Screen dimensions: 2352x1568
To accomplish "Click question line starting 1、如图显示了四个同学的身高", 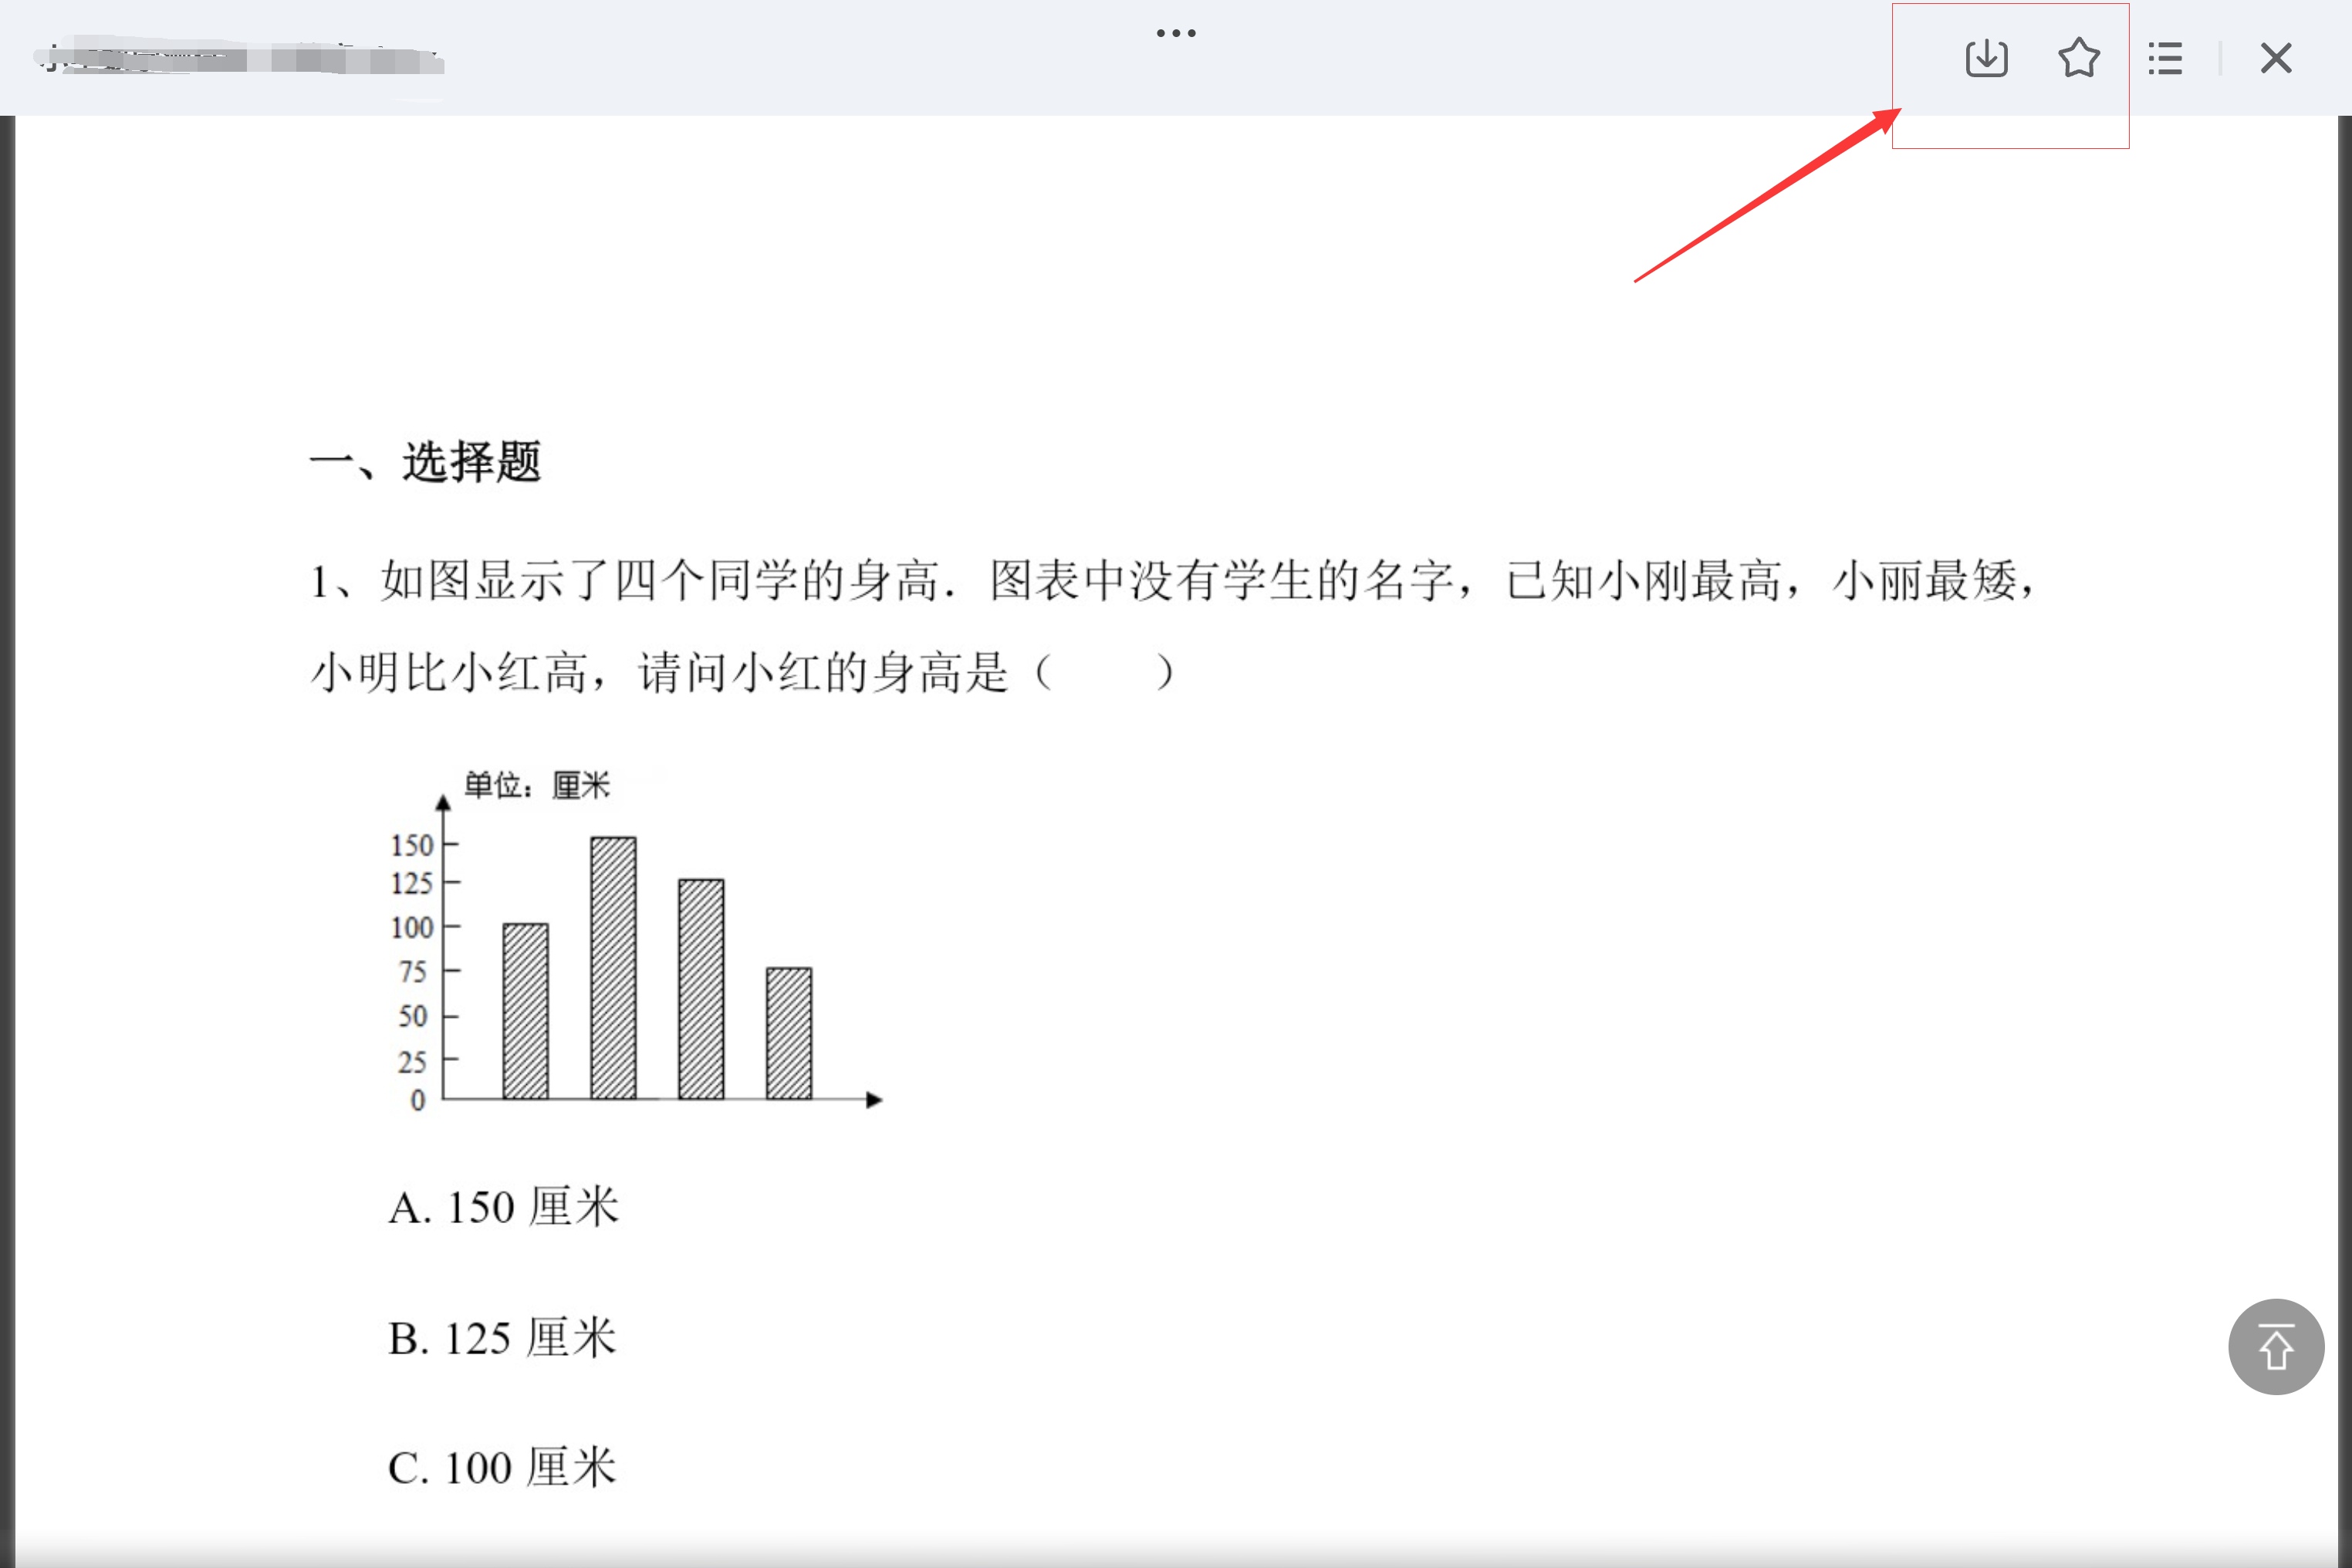I will coord(1172,580).
